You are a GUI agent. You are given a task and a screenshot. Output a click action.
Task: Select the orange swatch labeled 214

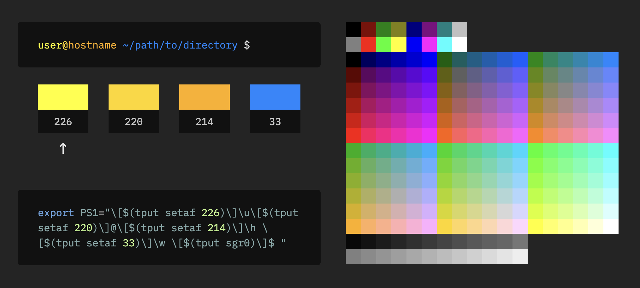(x=204, y=97)
